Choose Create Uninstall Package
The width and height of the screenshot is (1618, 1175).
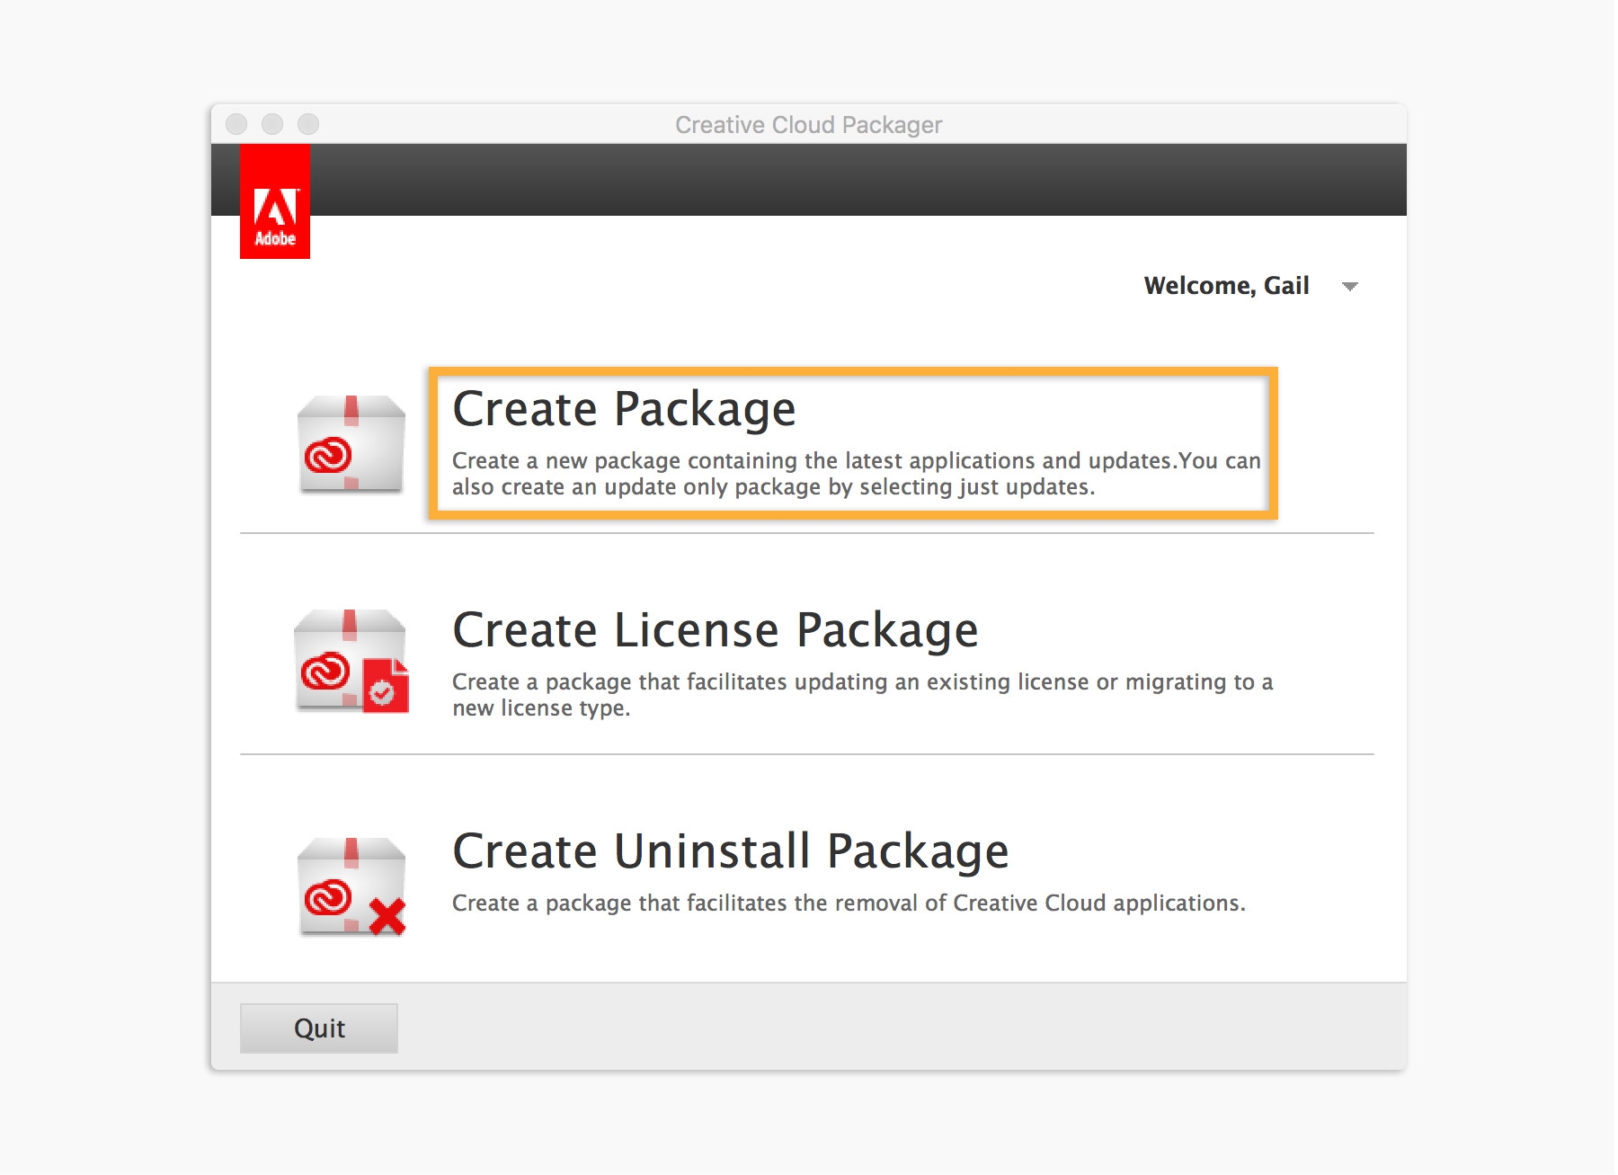point(732,850)
